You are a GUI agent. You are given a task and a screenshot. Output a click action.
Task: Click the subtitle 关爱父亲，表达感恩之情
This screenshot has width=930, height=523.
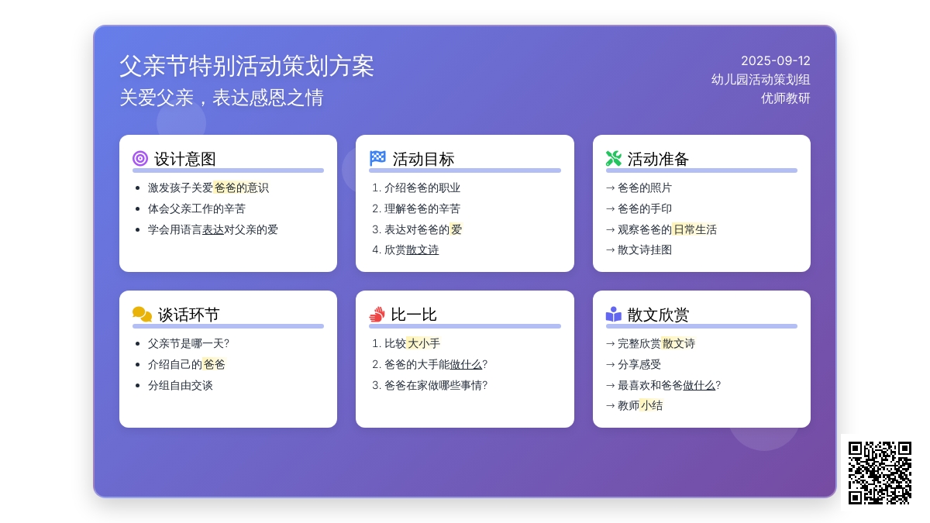(222, 98)
